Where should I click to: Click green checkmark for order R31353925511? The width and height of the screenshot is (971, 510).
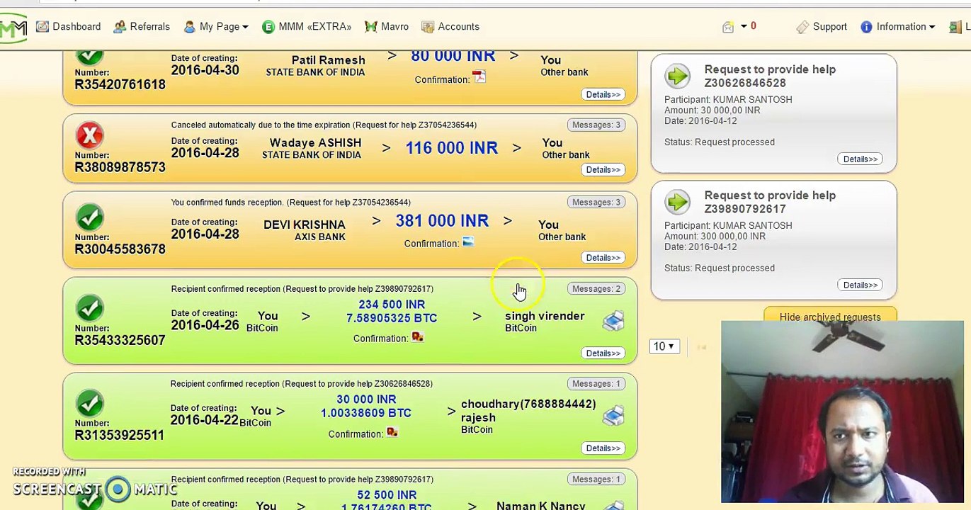(90, 403)
